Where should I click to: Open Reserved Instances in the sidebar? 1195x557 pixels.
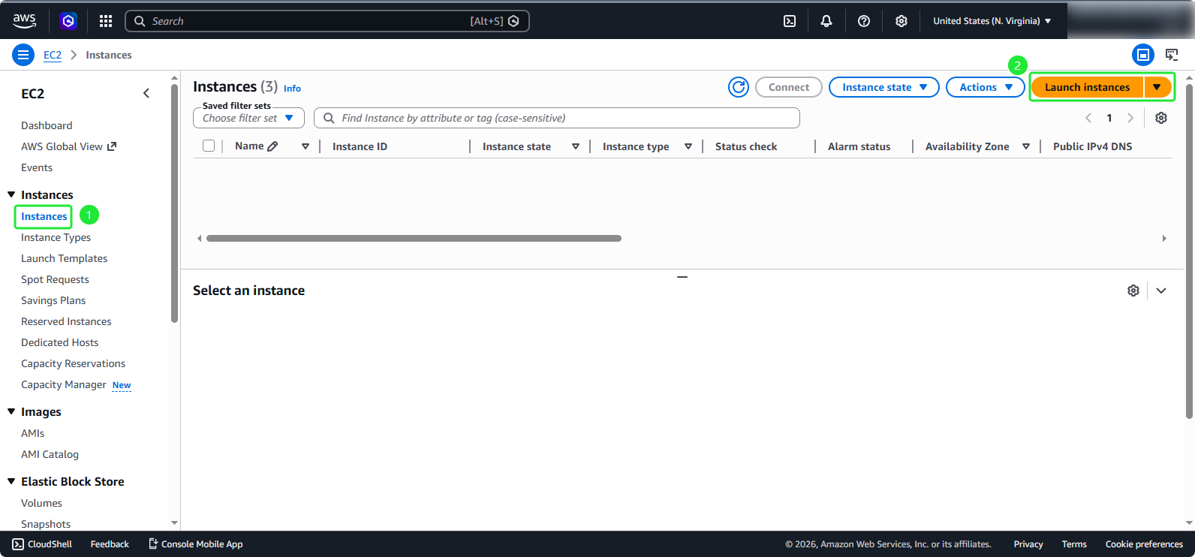coord(66,321)
